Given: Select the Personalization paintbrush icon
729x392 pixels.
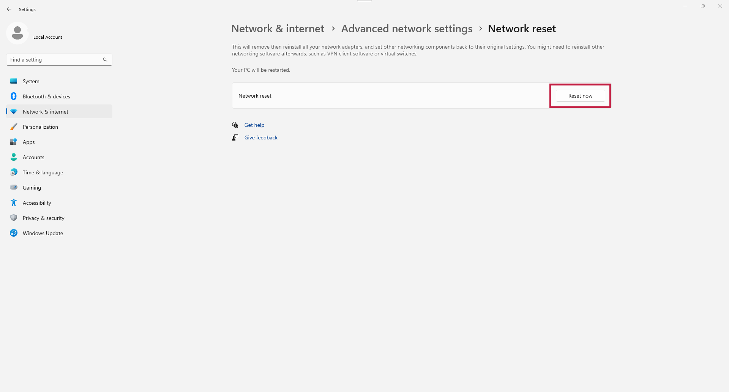Looking at the screenshot, I should click(x=14, y=127).
